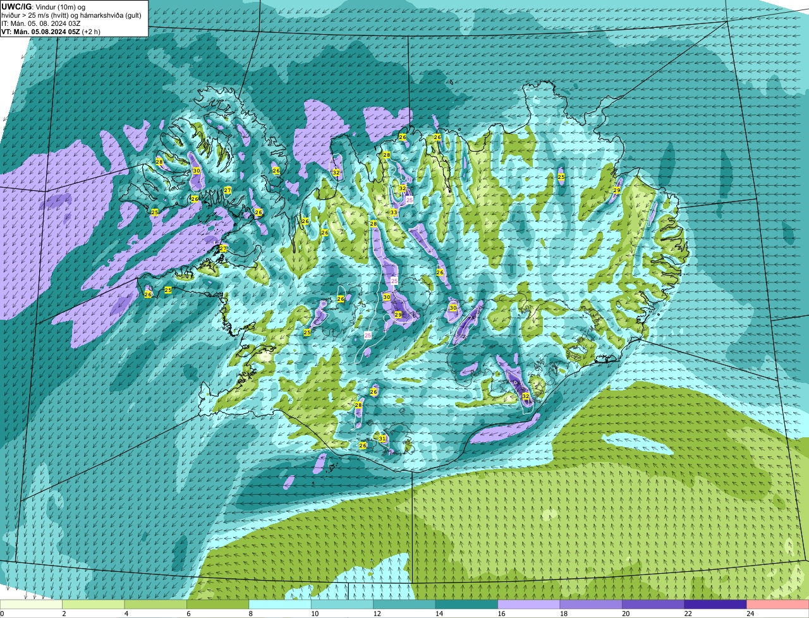The width and height of the screenshot is (809, 618).
Task: Click the yellow gust label "33"
Action: pyautogui.click(x=393, y=212)
